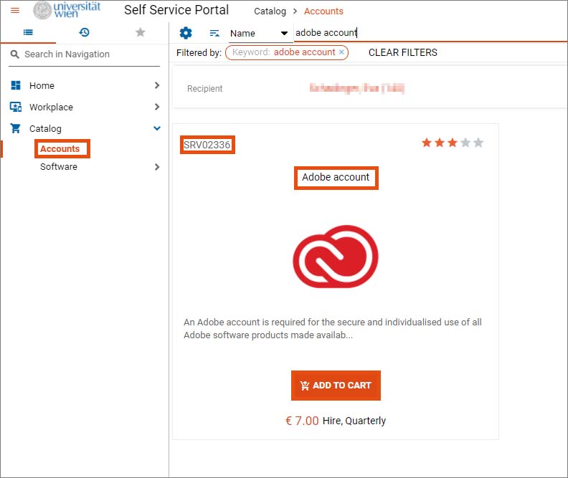
Task: Click the sort order icon
Action: pyautogui.click(x=214, y=33)
